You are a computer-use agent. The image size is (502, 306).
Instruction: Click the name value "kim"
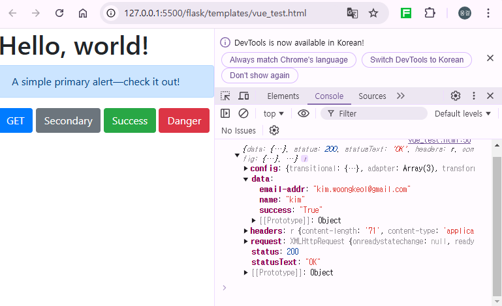(x=295, y=200)
